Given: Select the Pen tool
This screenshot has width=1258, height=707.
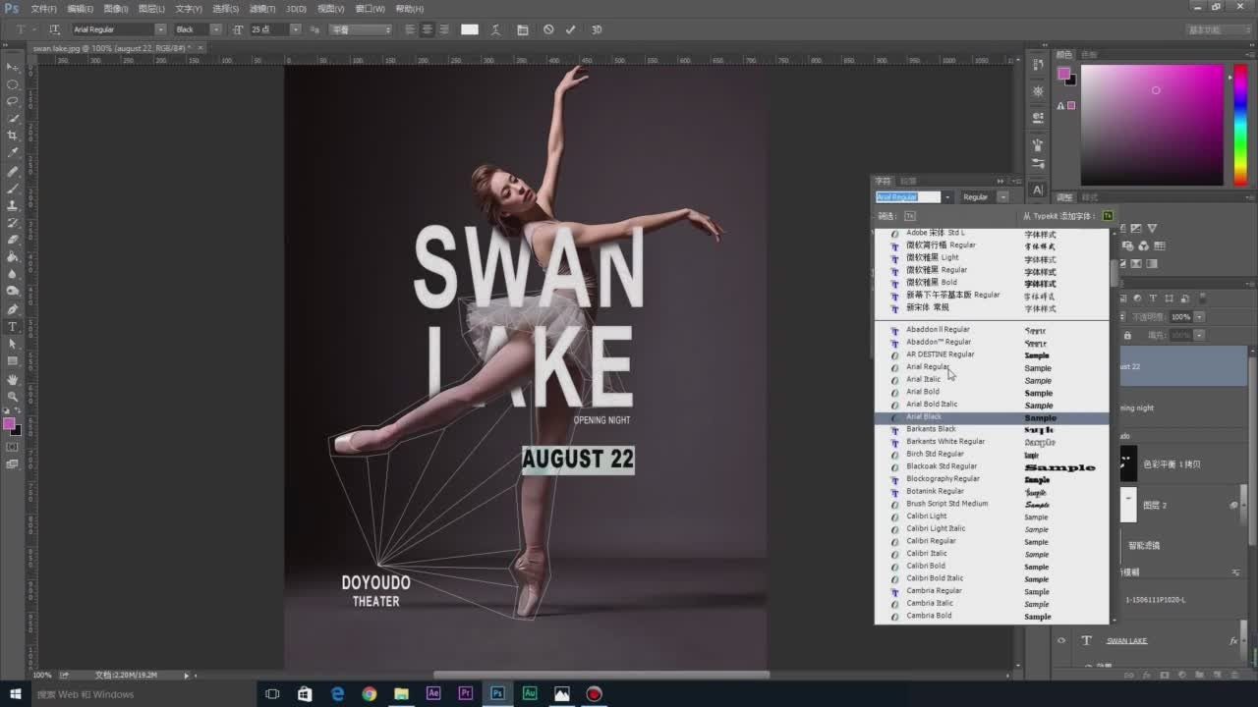Looking at the screenshot, I should click(x=13, y=309).
